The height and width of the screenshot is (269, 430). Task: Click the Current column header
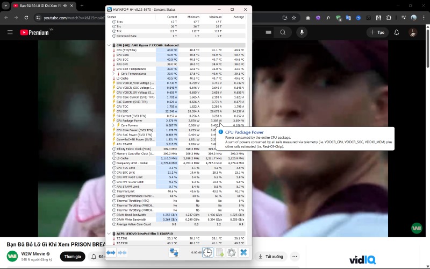167,17
